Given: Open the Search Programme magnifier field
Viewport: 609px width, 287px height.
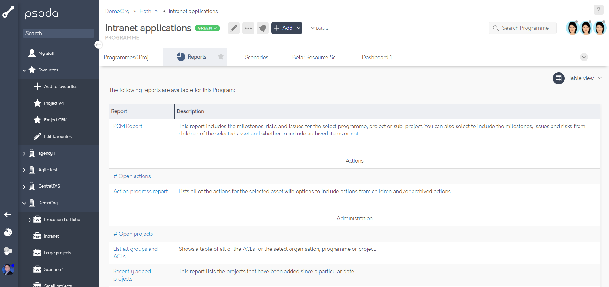Looking at the screenshot, I should point(522,28).
